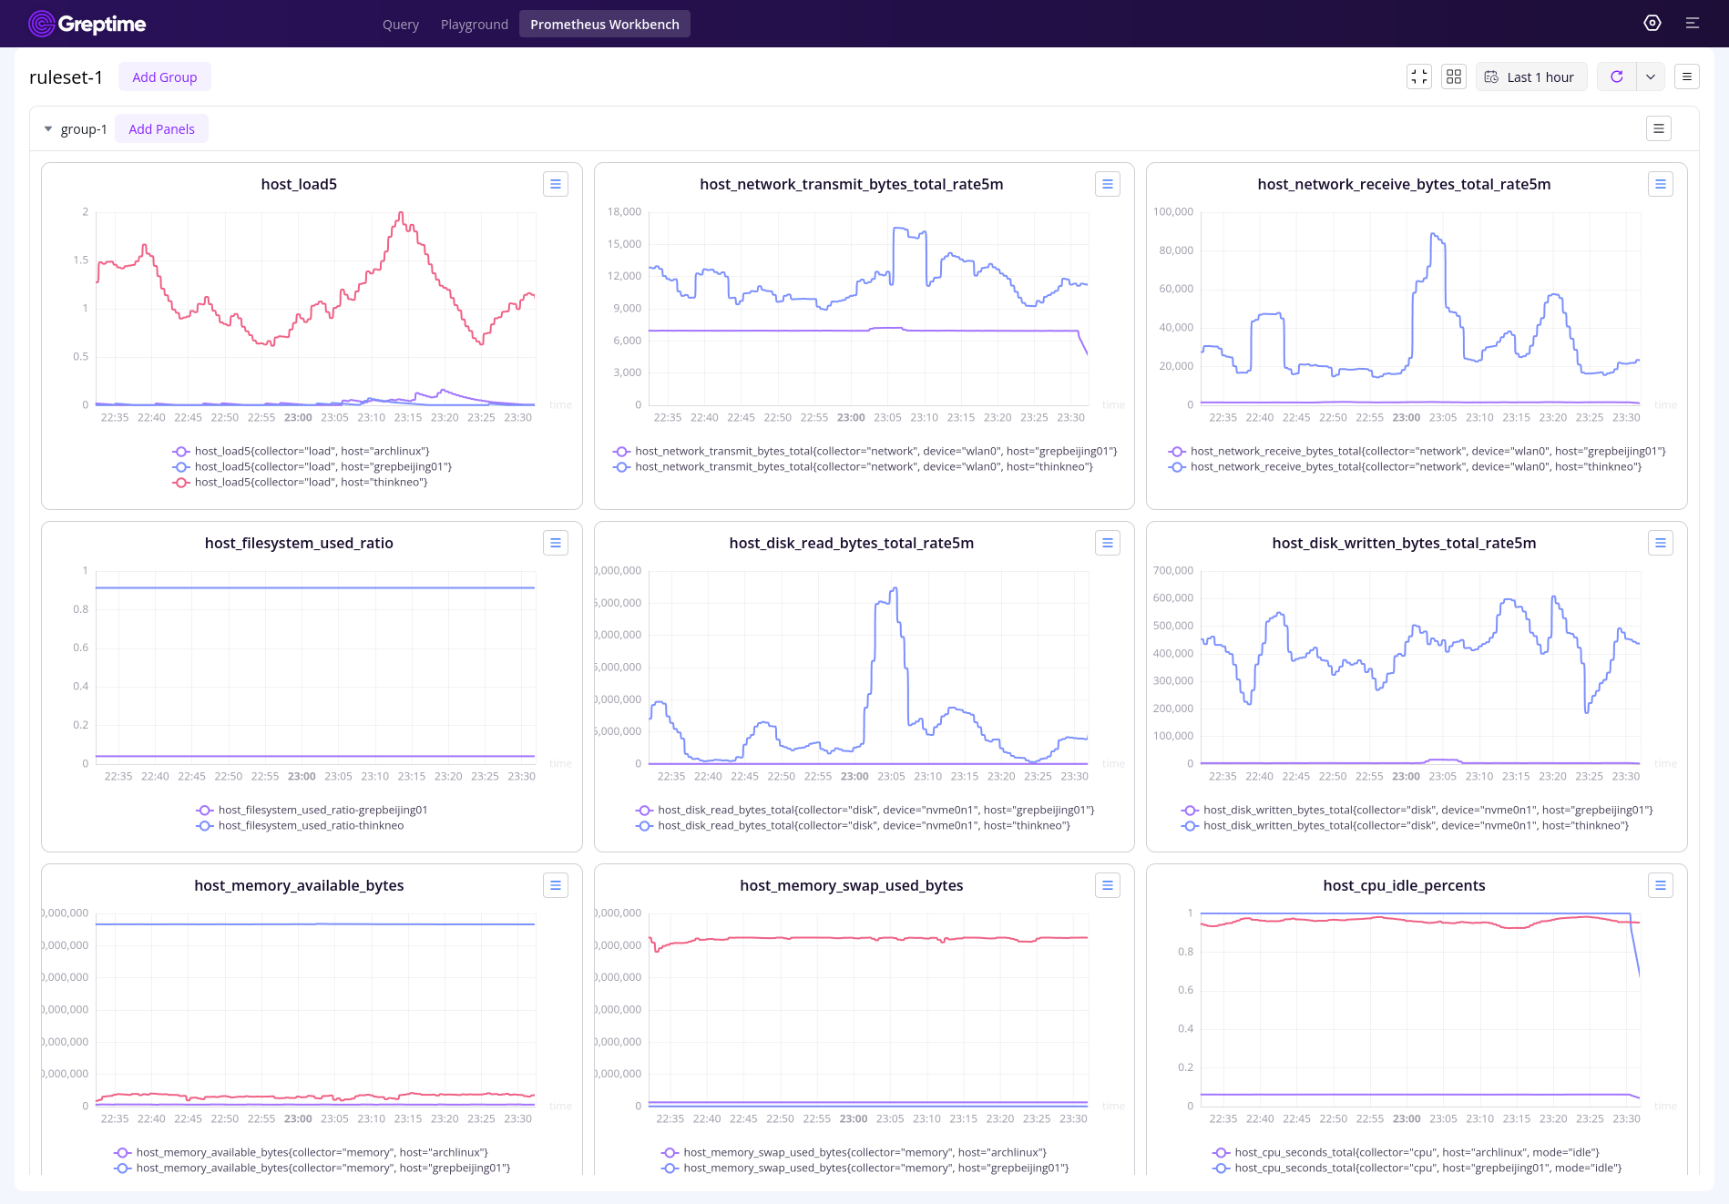Open the refresh interval chevron dropdown
Screen dimensions: 1729x1204
(x=1650, y=77)
